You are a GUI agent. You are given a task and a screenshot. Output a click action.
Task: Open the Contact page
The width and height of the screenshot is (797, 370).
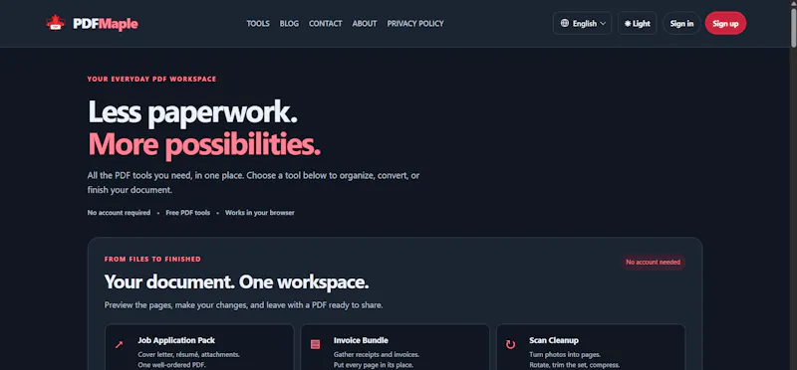pyautogui.click(x=326, y=23)
